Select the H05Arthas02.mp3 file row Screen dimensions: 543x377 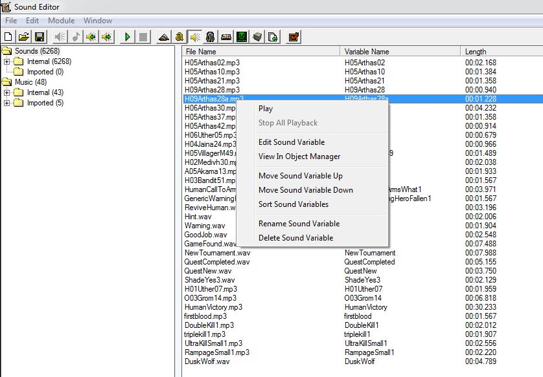[363, 63]
